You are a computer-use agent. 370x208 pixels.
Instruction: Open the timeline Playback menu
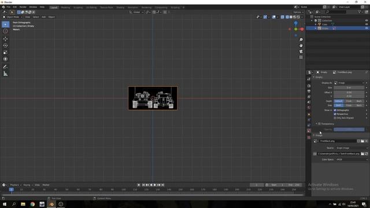coord(16,185)
